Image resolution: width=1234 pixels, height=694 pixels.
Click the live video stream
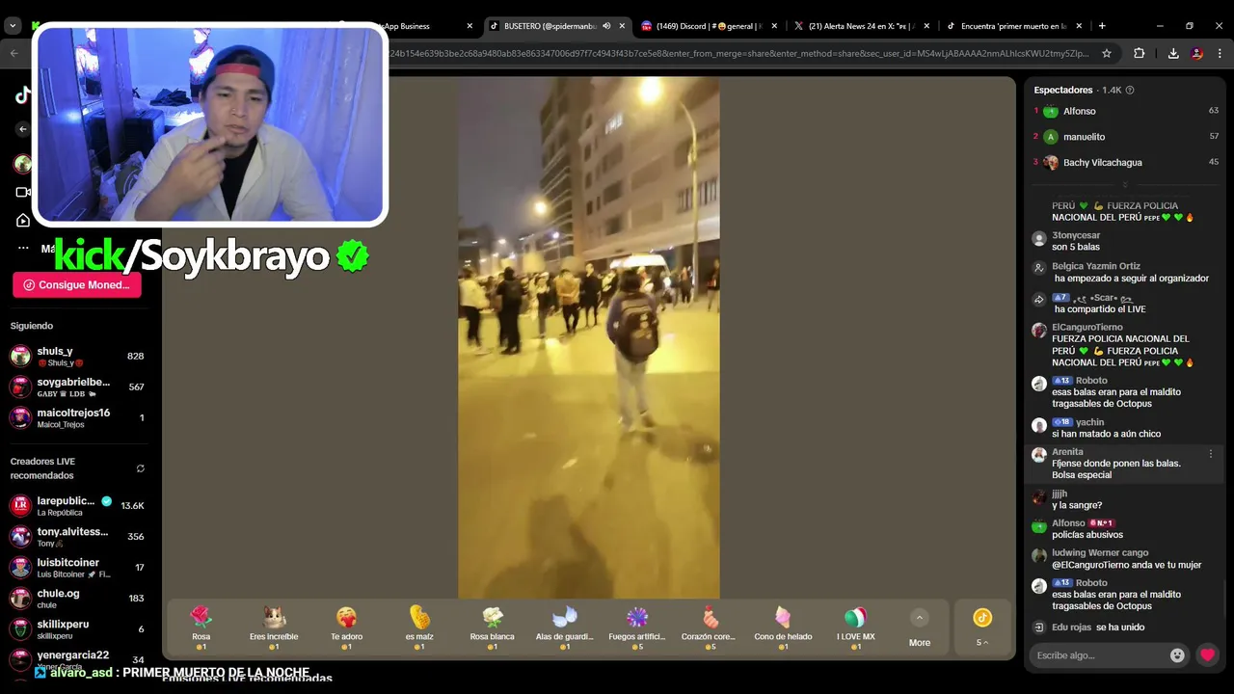point(588,337)
